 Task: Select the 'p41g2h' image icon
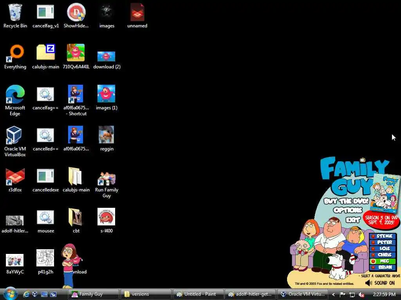(45, 262)
